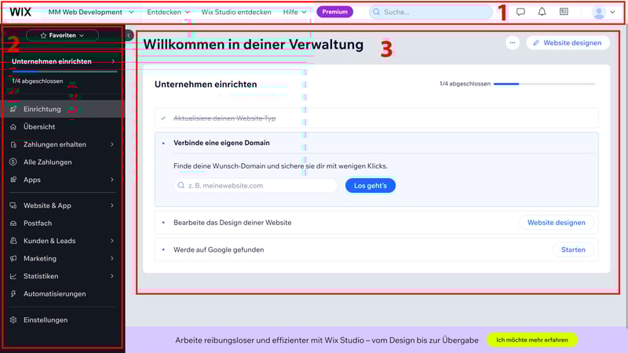Click the Einstellungen gear icon

tap(13, 320)
